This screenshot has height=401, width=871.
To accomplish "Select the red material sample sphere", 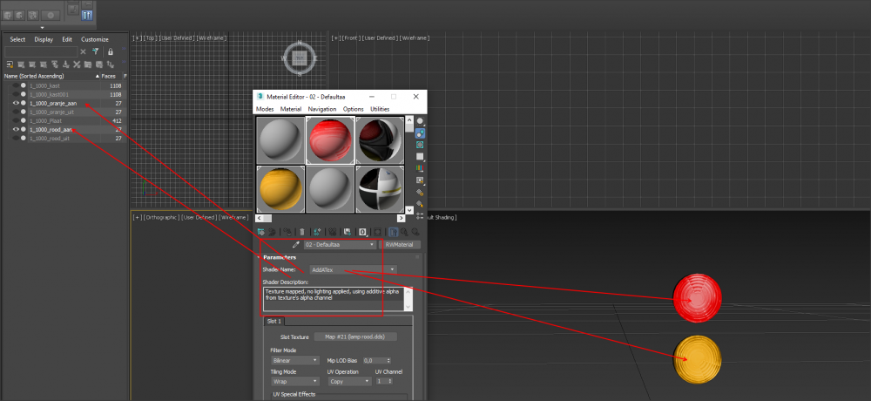I will (x=329, y=140).
